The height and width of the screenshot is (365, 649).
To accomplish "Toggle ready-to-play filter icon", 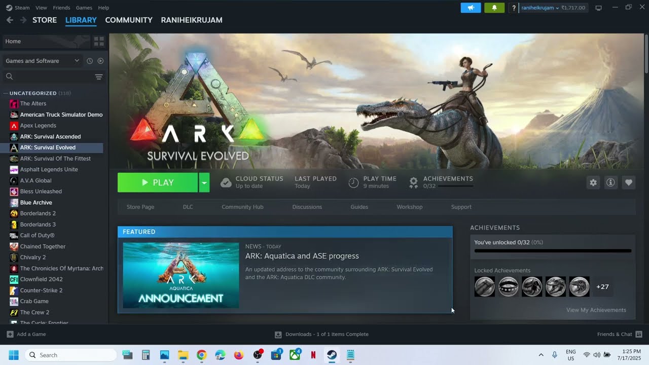I will [x=100, y=61].
